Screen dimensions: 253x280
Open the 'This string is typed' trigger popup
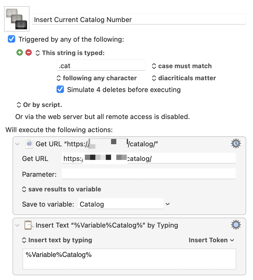pos(70,53)
